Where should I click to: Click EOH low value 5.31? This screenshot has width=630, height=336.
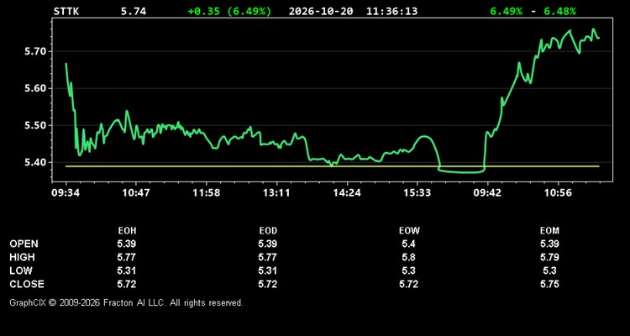(127, 270)
